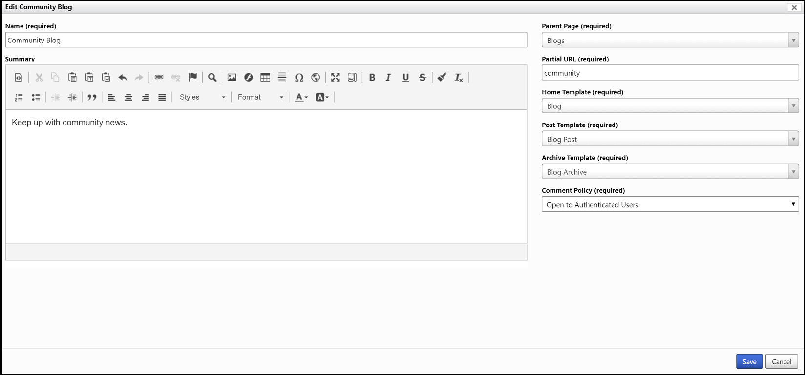Apply block quote formatting
This screenshot has width=805, height=375.
pyautogui.click(x=92, y=97)
